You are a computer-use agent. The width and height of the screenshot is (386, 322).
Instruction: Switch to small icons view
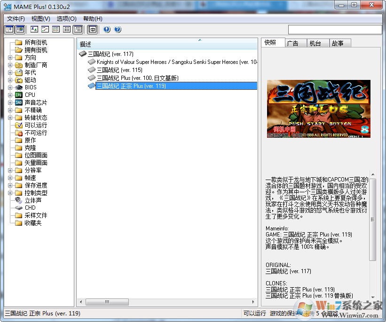(45, 30)
